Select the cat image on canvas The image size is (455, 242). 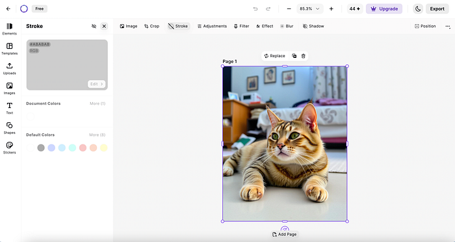pos(285,144)
